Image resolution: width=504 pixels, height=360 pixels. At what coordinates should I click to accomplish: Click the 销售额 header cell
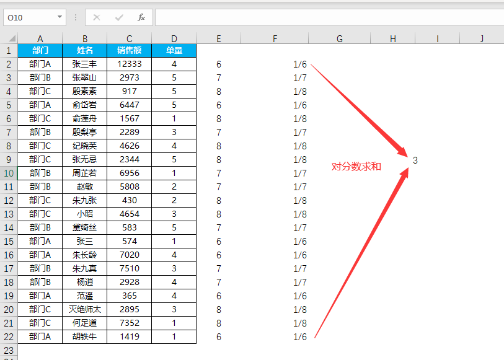(x=129, y=50)
